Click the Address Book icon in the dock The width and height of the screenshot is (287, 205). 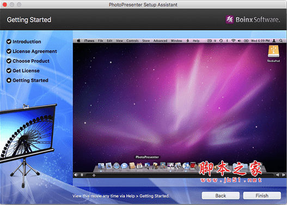click(132, 166)
